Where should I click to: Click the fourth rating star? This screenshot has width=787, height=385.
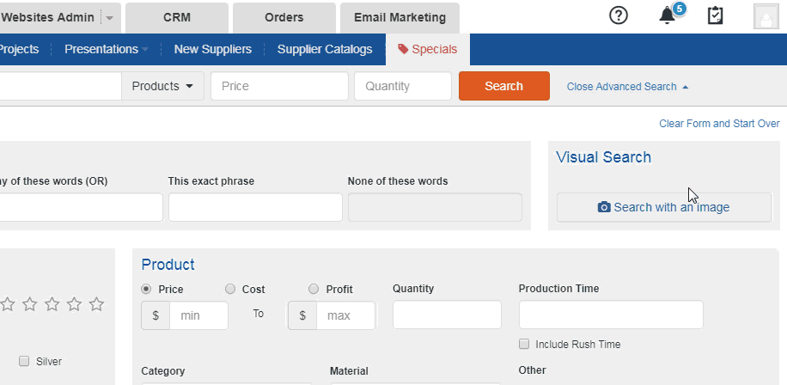(x=74, y=303)
